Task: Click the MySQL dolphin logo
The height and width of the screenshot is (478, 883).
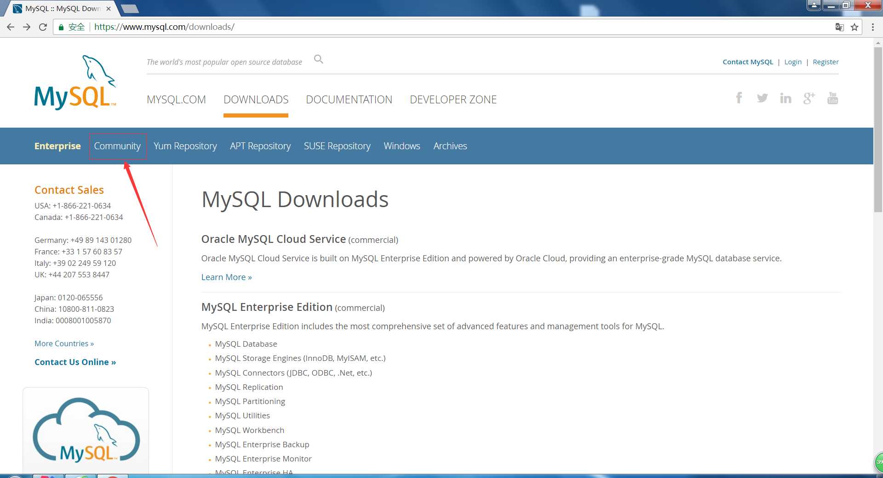Action: [75, 82]
